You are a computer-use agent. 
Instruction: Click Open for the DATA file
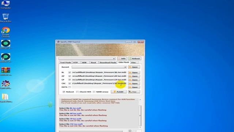[134, 87]
